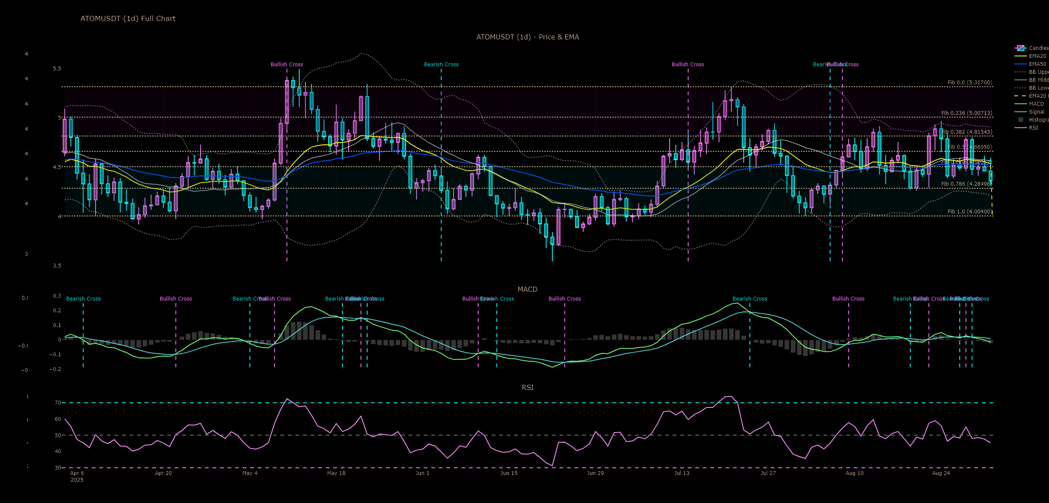
Task: Click the Fib 1.0 (4.00400) level label
Action: 969,212
